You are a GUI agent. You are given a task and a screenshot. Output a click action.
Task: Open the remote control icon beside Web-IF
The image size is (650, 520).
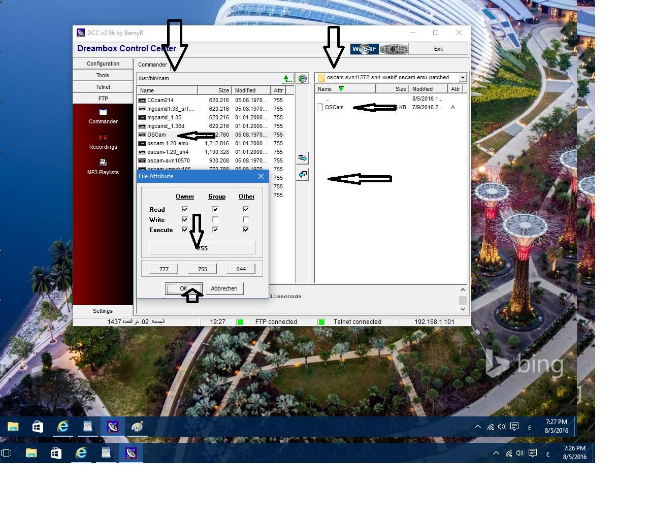click(393, 49)
